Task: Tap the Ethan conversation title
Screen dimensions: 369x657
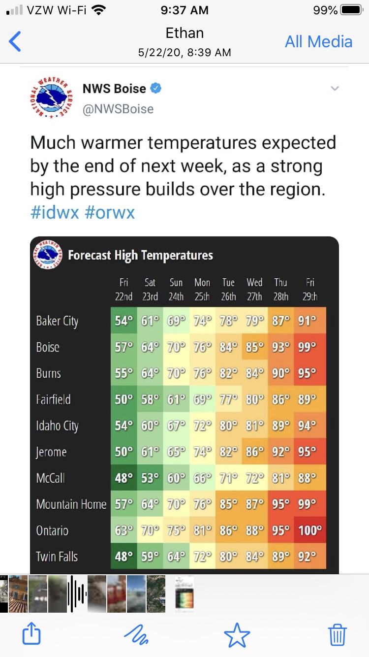Action: coord(184,33)
